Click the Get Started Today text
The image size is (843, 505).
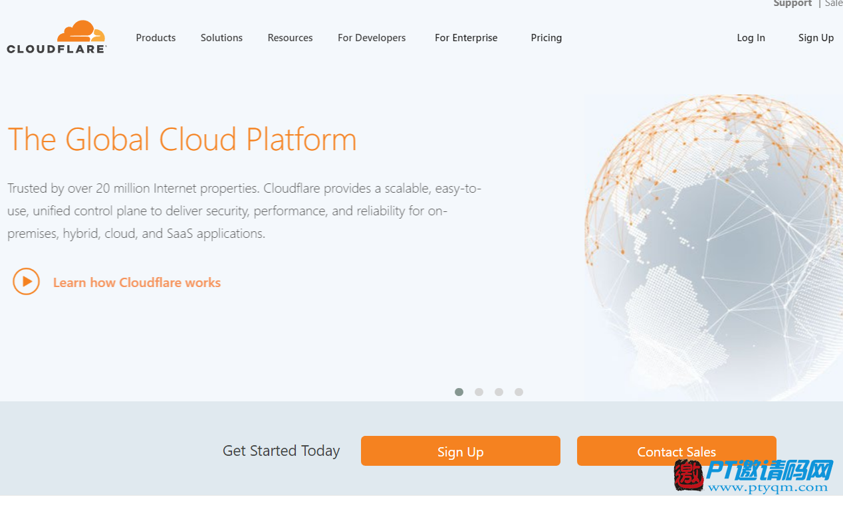tap(281, 451)
